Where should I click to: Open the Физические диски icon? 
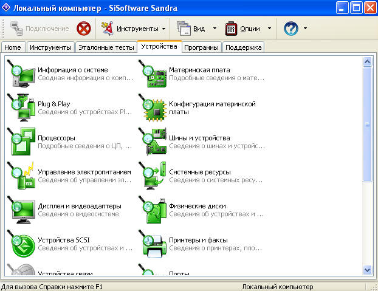153,210
